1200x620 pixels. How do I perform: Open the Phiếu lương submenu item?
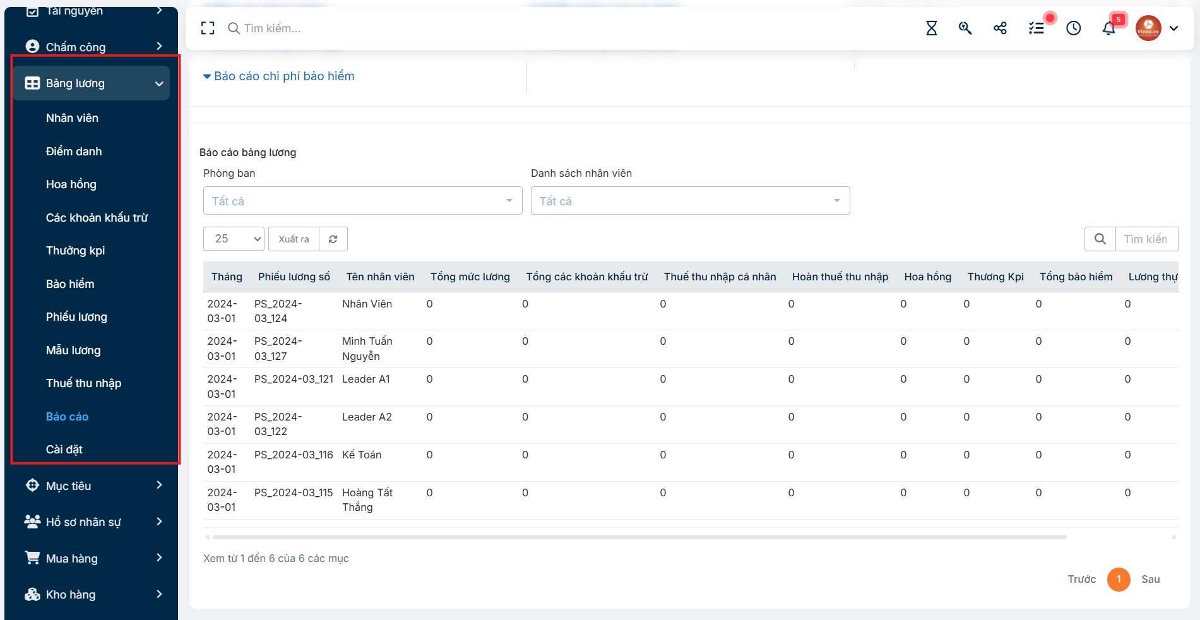(76, 316)
